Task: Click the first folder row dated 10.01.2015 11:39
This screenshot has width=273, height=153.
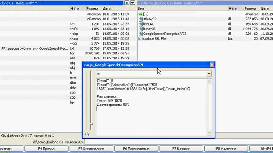Action: pos(68,14)
